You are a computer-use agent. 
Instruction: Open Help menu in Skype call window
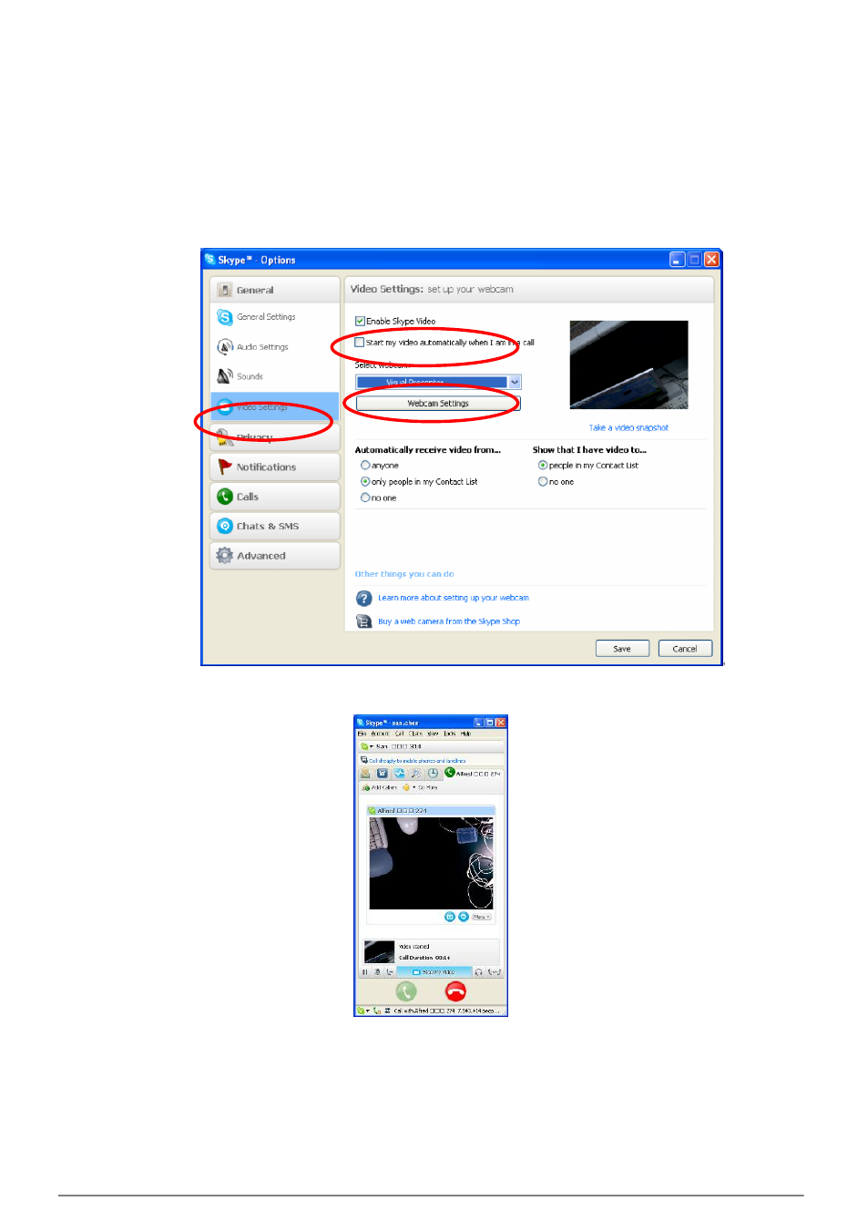465,734
